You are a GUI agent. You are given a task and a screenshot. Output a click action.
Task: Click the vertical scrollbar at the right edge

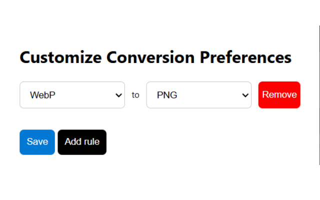pyautogui.click(x=319, y=95)
